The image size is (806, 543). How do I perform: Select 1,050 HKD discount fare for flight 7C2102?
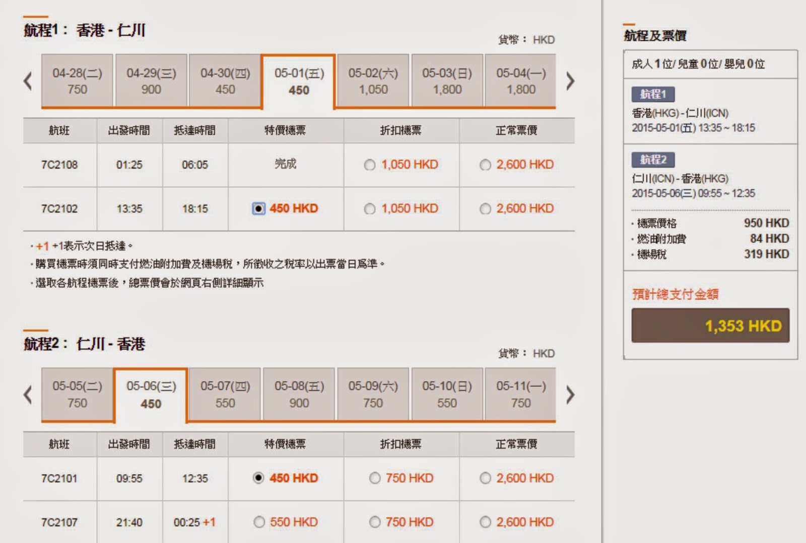pyautogui.click(x=370, y=209)
